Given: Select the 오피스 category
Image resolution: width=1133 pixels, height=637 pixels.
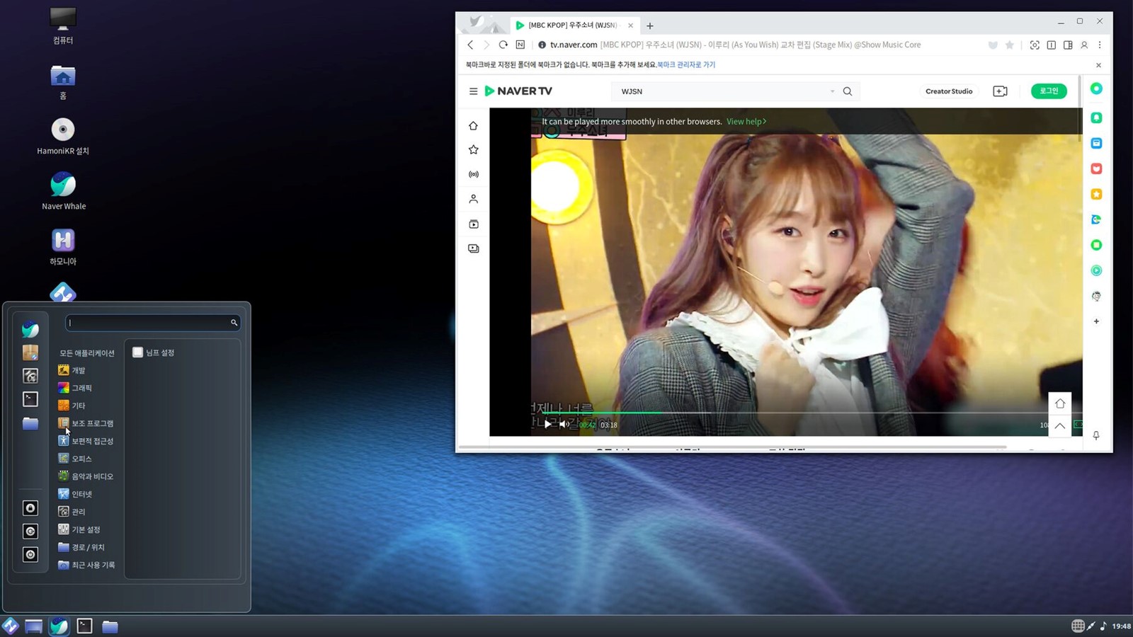Looking at the screenshot, I should tap(75, 459).
